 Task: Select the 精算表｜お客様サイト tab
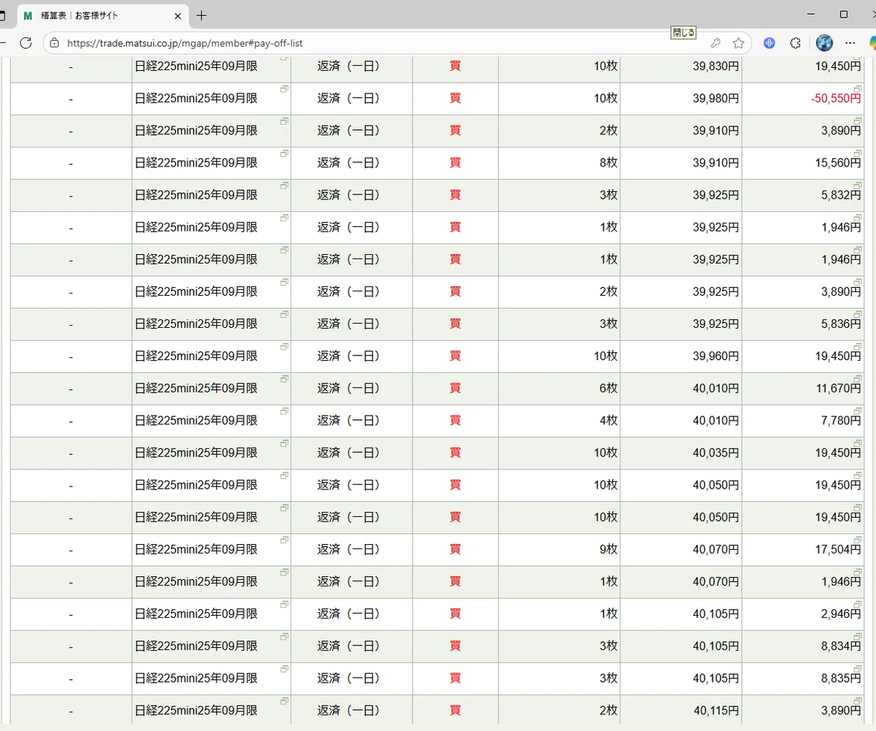pos(101,15)
